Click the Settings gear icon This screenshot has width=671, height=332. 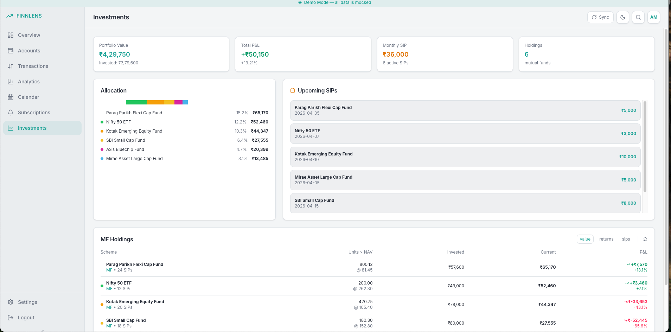(x=11, y=302)
